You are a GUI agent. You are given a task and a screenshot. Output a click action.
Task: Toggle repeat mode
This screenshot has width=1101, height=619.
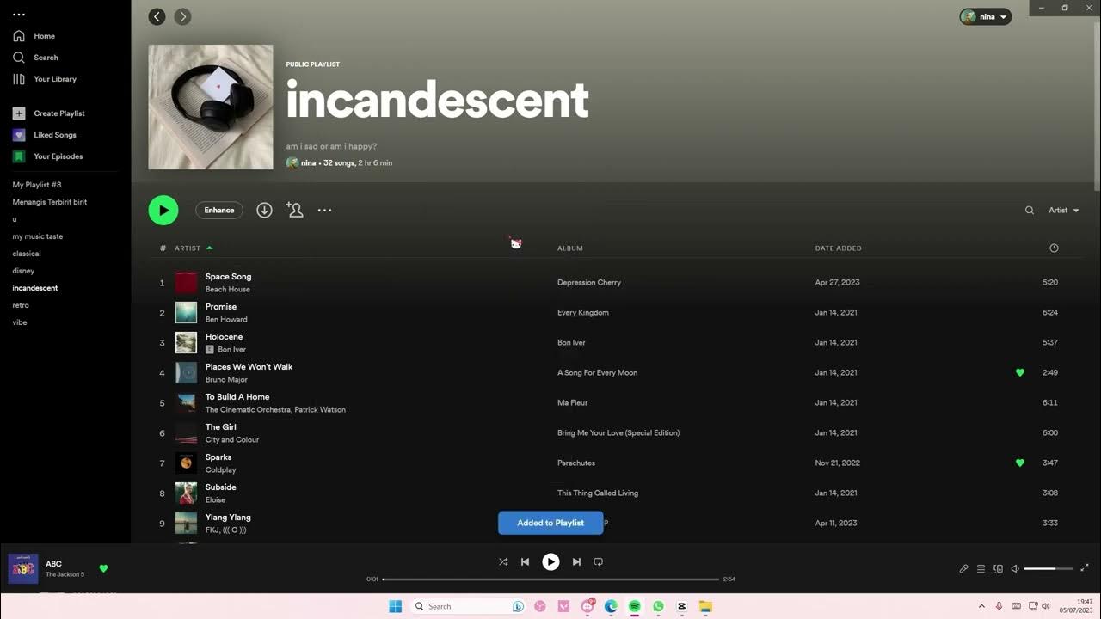point(598,561)
